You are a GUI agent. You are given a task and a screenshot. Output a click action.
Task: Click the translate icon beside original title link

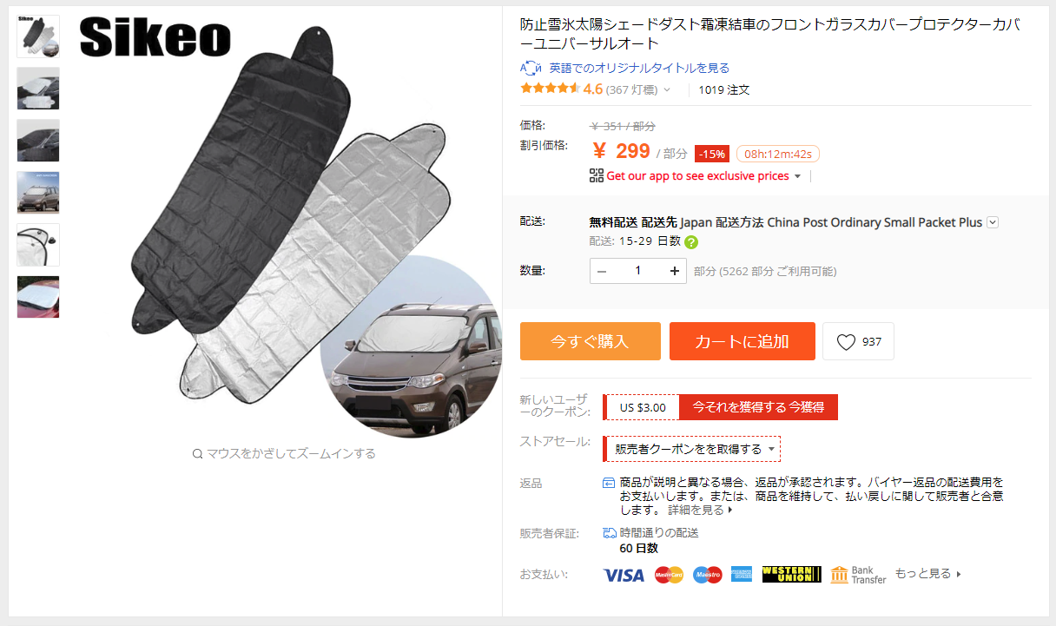tap(531, 68)
